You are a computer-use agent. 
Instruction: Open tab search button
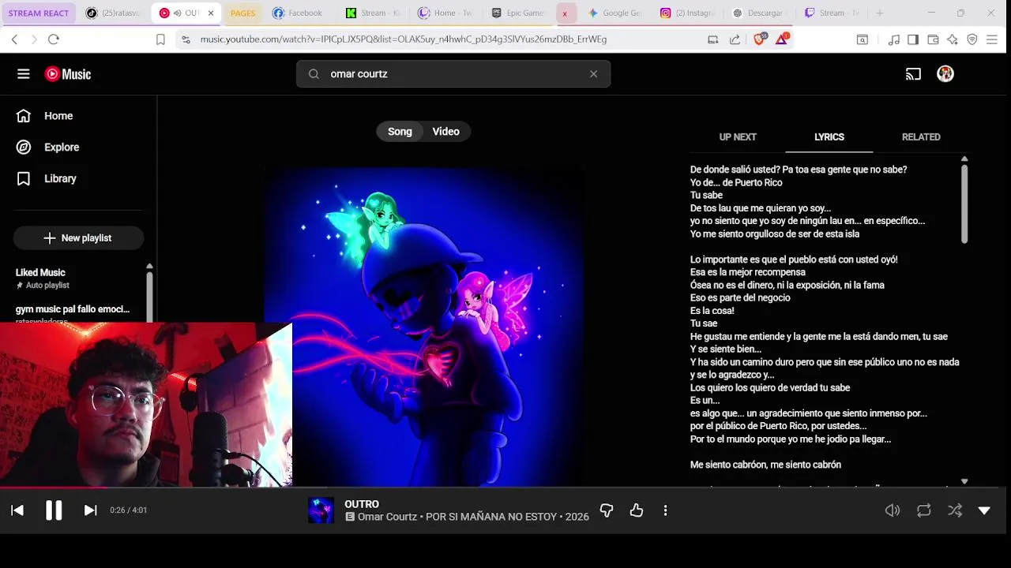click(x=863, y=39)
